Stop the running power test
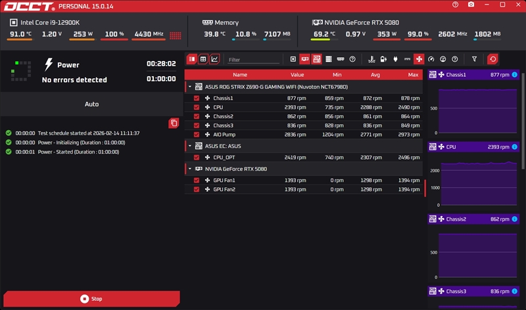The height and width of the screenshot is (310, 526). [x=91, y=299]
